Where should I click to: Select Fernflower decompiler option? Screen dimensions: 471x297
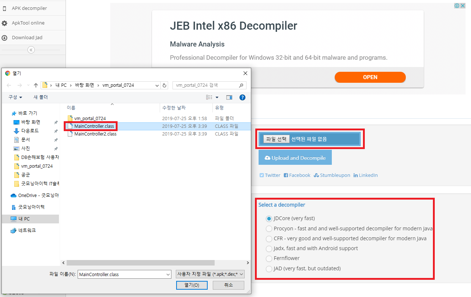point(269,258)
